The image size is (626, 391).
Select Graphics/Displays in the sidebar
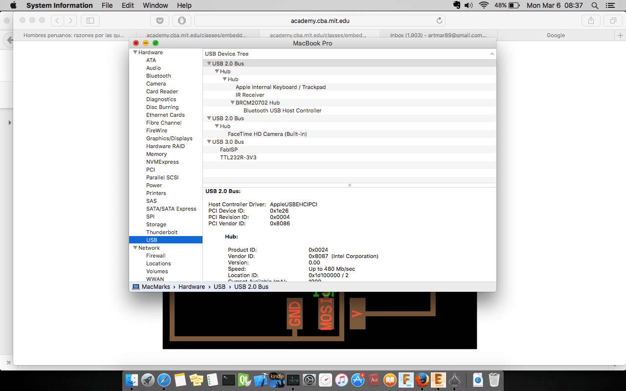(169, 138)
